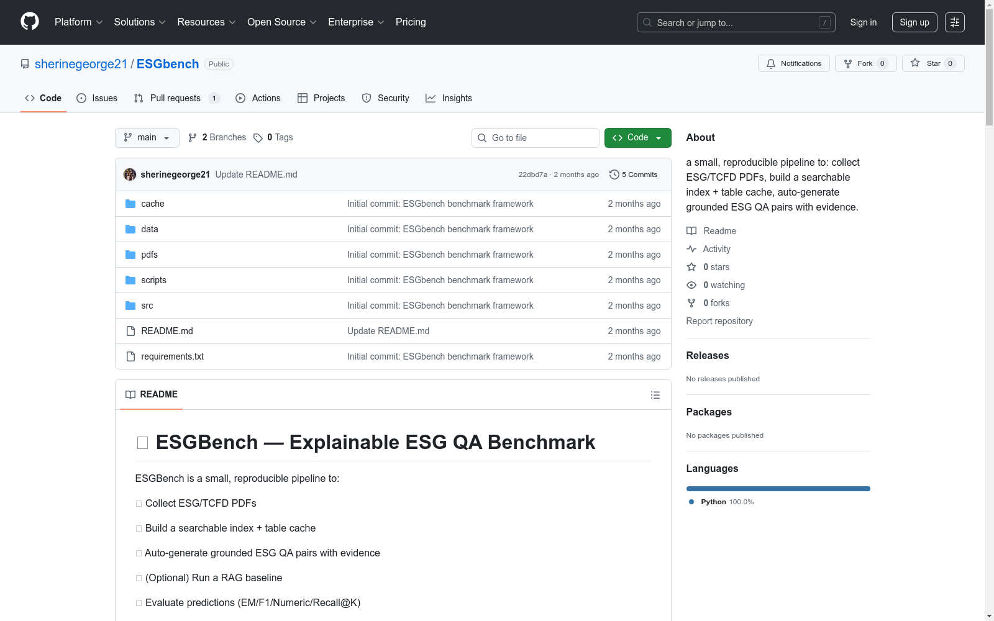Open commit hash 22dbd7a
994x621 pixels.
(x=533, y=175)
